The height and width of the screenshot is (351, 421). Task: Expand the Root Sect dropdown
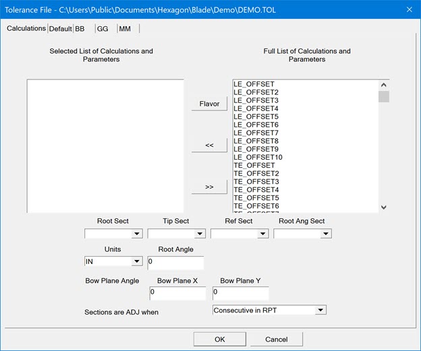[136, 234]
